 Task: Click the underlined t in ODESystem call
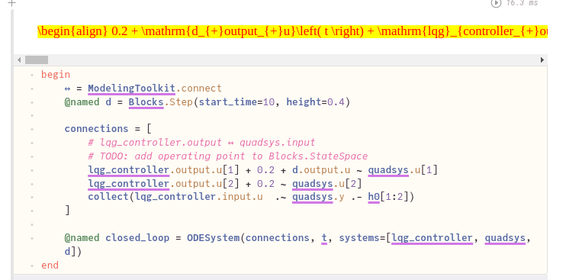pos(324,238)
